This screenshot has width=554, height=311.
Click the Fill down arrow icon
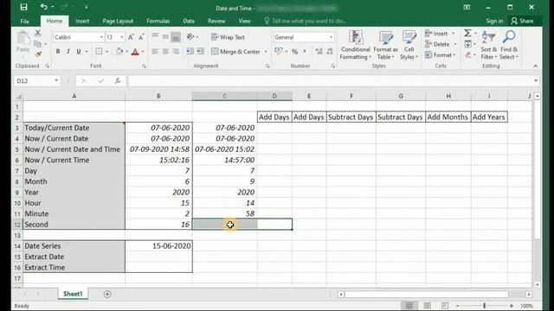[467, 44]
